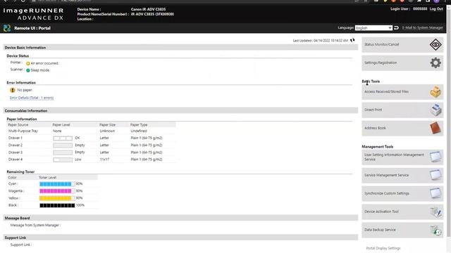Click the browser back arrow
This screenshot has width=451, height=253.
click(6, 1)
